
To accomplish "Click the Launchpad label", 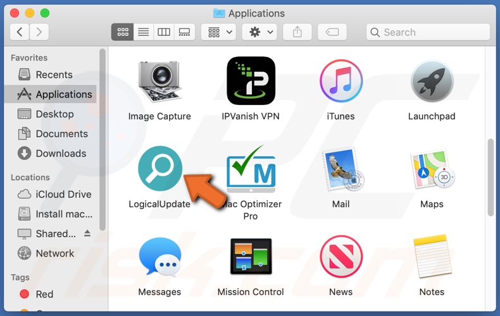I will (432, 116).
